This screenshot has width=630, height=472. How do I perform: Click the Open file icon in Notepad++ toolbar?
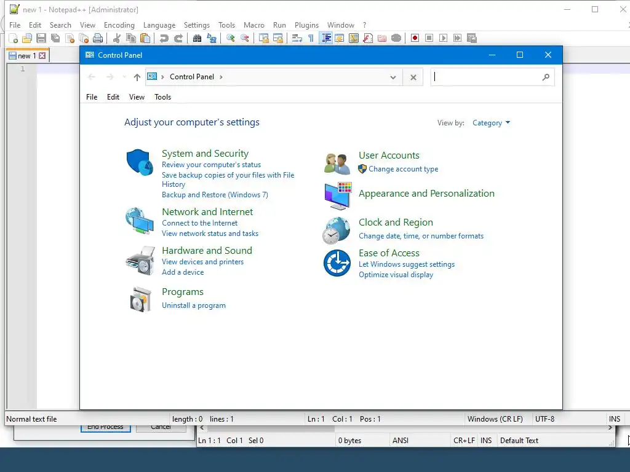pyautogui.click(x=27, y=38)
